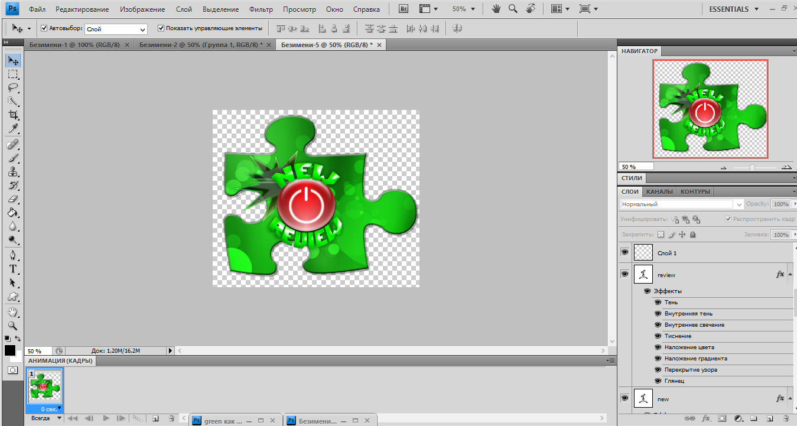Switch to the Каналы tab

point(658,191)
